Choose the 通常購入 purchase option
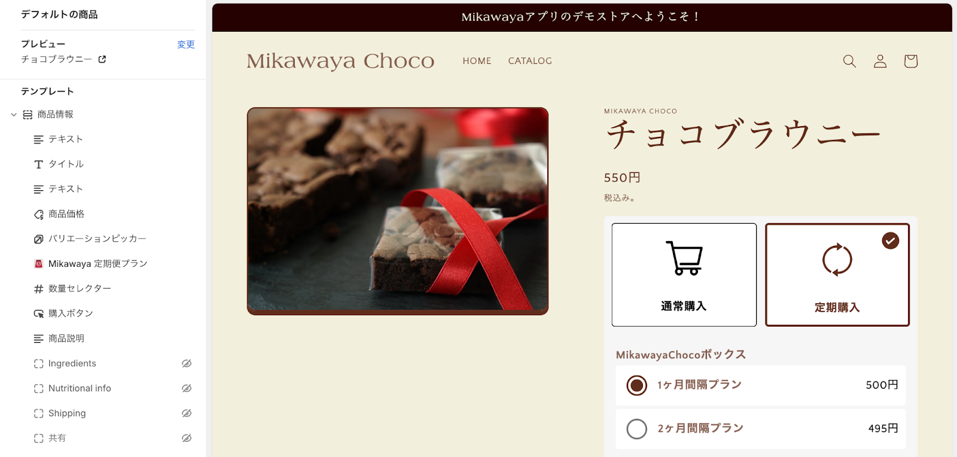The height and width of the screenshot is (457, 957). (684, 275)
